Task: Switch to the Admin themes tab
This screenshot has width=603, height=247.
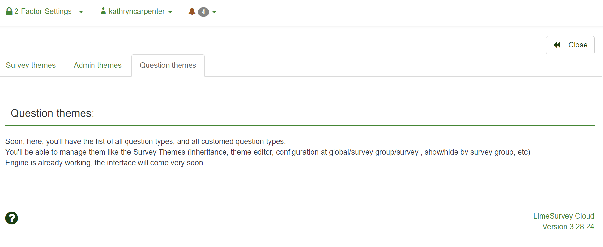Action: [98, 65]
